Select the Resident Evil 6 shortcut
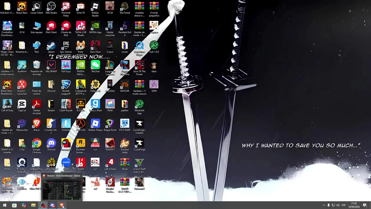The width and height of the screenshot is (371, 209). pos(125,29)
